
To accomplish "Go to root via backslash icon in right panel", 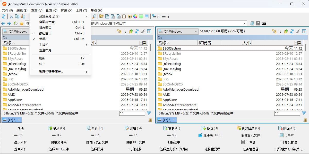I will [x=280, y=31].
